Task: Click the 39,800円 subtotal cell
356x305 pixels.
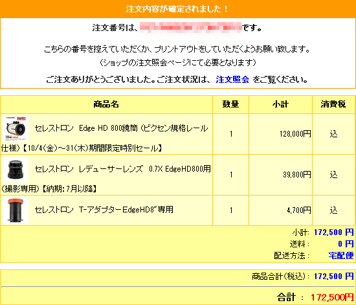Action: [x=281, y=175]
